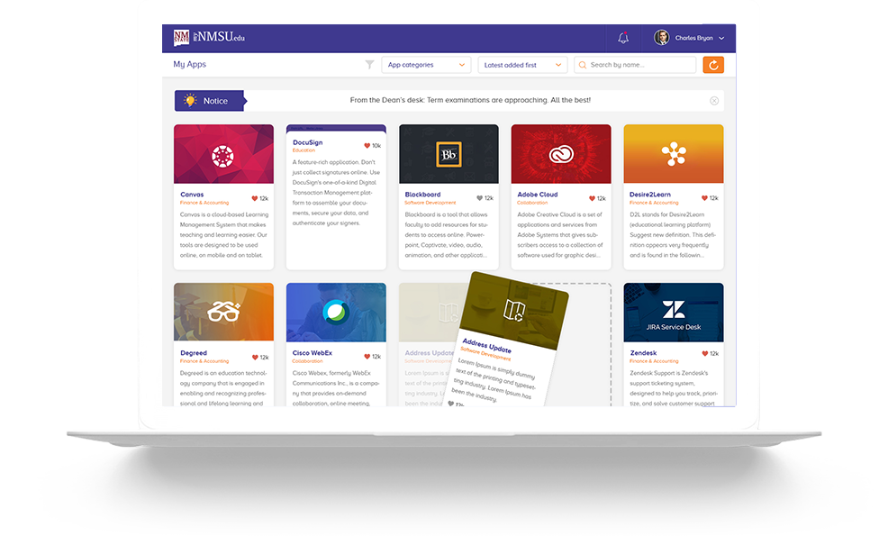The width and height of the screenshot is (888, 536).
Task: Click the filter funnel icon
Action: pos(369,65)
